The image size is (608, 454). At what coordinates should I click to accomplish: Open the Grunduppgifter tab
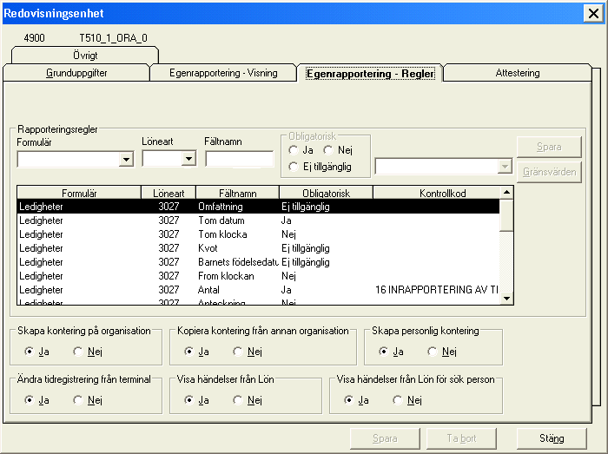pos(76,73)
